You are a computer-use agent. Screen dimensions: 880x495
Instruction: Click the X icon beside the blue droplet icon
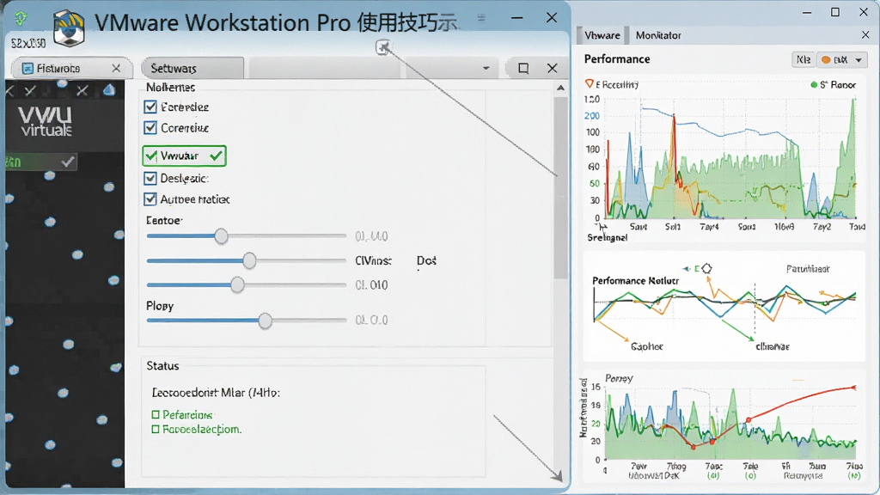coord(82,90)
